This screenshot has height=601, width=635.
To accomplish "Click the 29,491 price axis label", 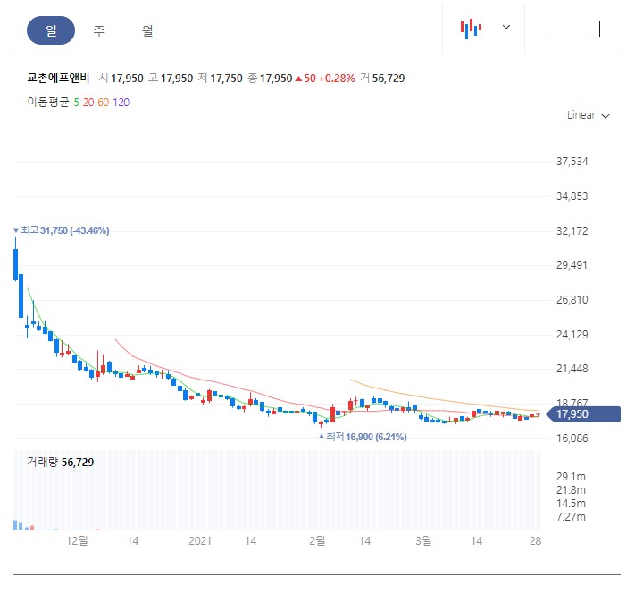I will (572, 265).
